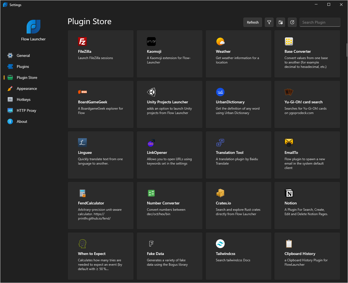348x283 pixels.
Task: Select Plugin Store in the sidebar
Action: tap(34, 77)
